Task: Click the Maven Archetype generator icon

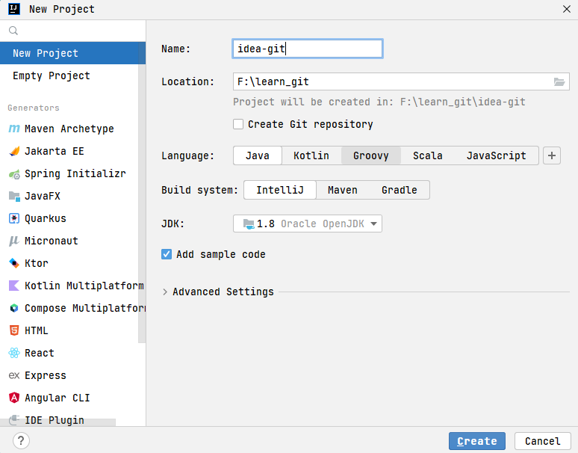Action: [14, 129]
